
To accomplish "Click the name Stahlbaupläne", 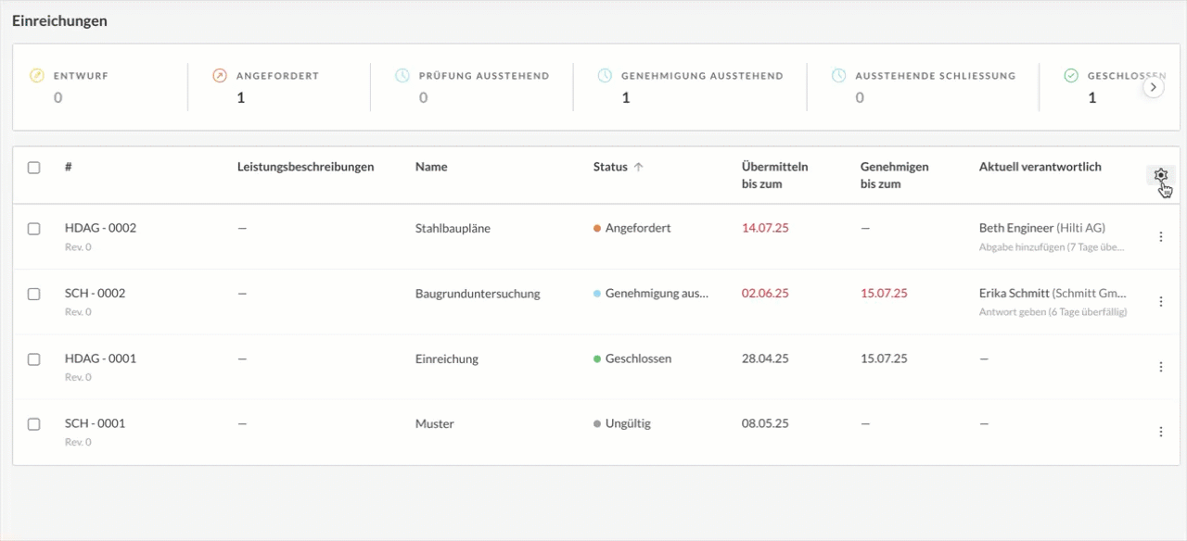I will (x=453, y=228).
